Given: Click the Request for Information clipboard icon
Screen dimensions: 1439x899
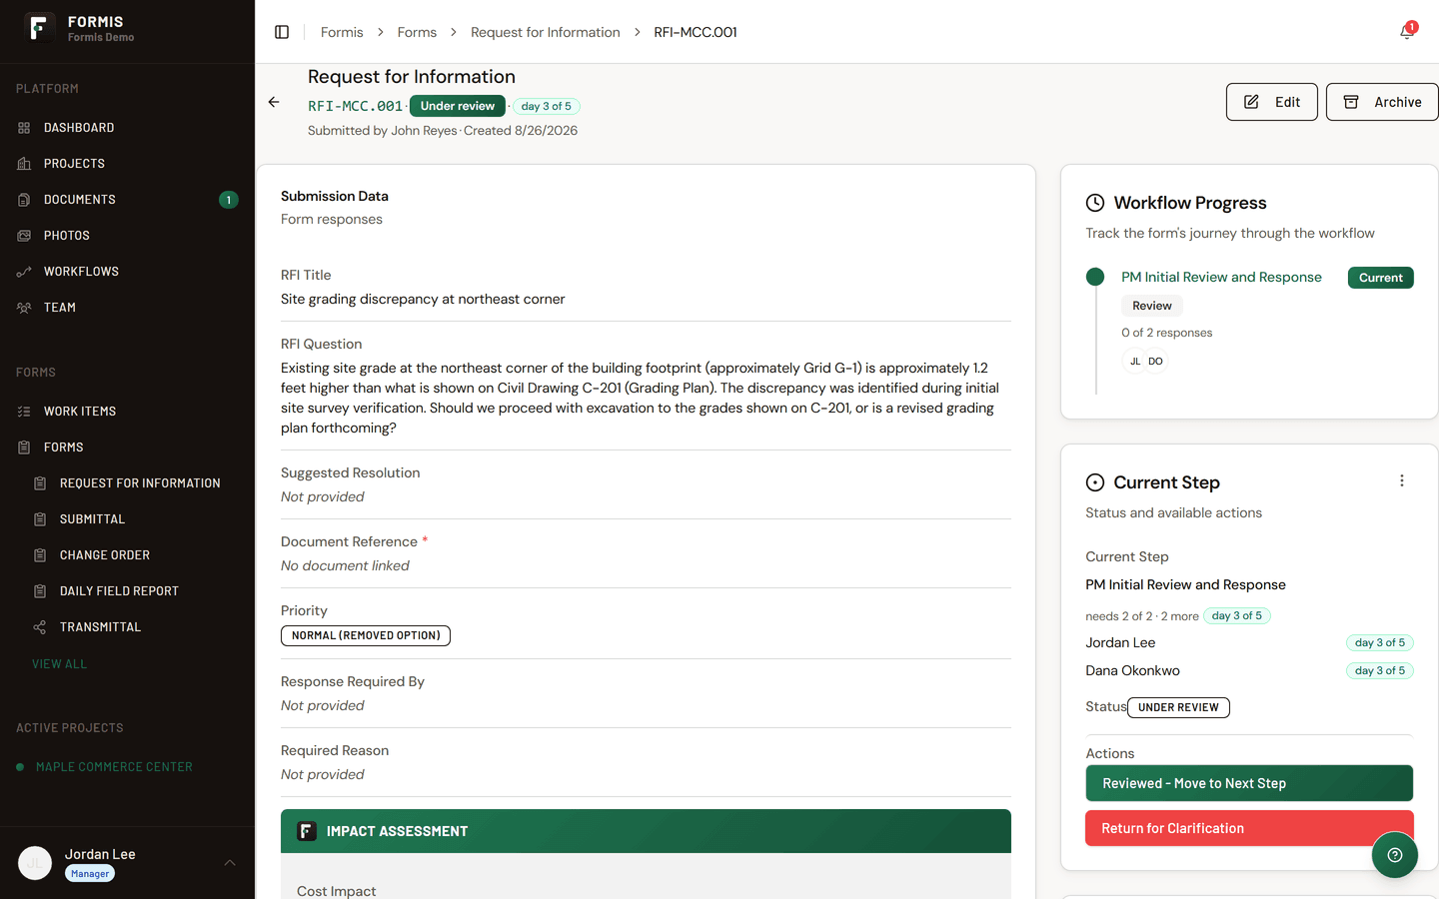Looking at the screenshot, I should tap(40, 483).
